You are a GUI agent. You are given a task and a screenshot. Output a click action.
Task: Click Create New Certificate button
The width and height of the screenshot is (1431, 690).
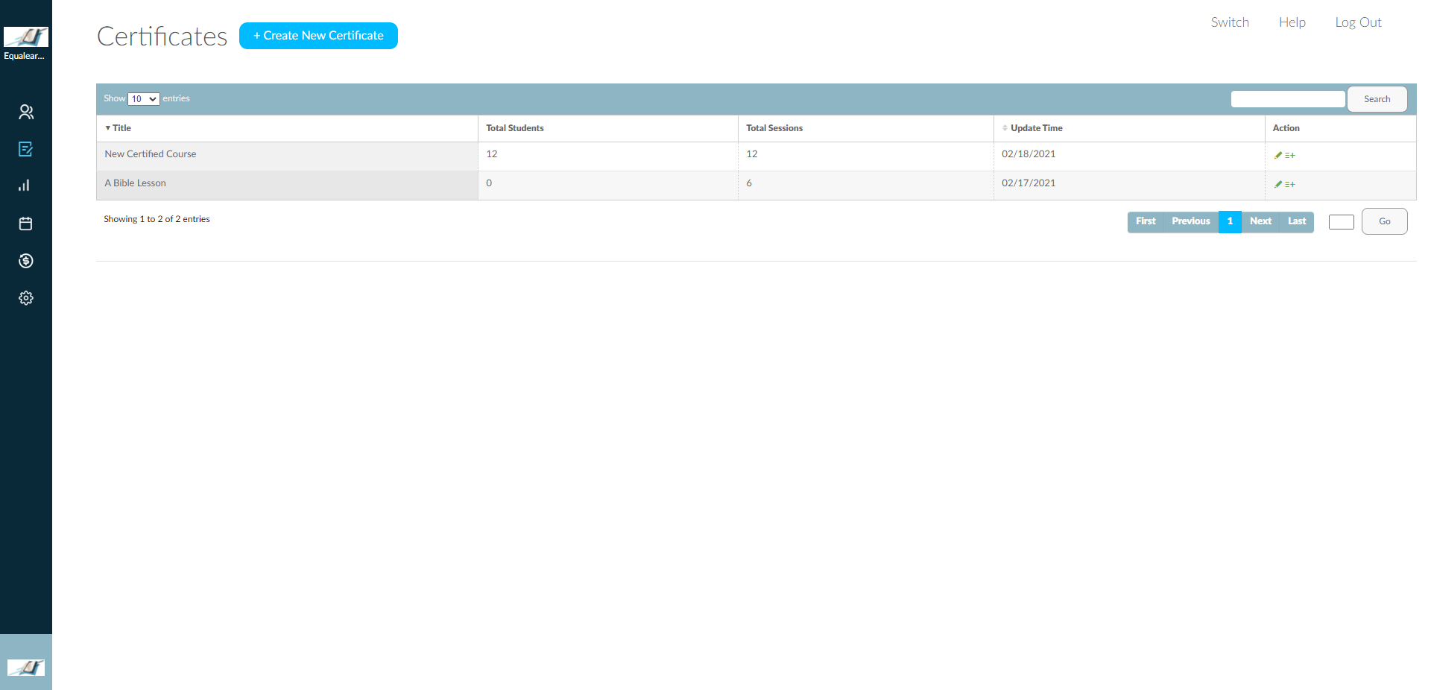(x=318, y=36)
